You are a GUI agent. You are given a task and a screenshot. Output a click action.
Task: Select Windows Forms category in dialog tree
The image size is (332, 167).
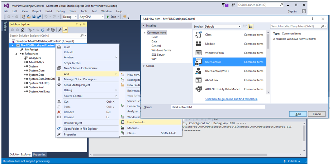click(161, 50)
